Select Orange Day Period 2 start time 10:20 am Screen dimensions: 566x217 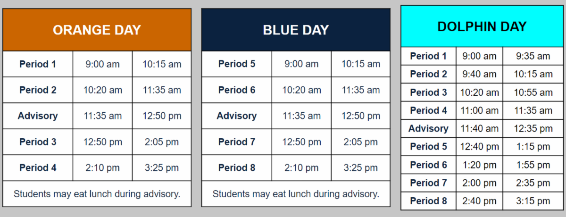click(x=102, y=90)
